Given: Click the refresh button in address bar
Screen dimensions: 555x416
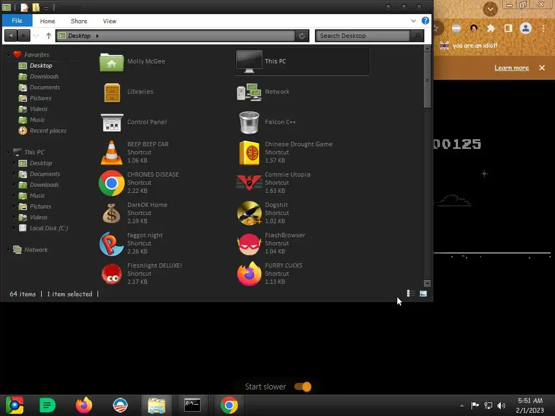Looking at the screenshot, I should click(302, 36).
